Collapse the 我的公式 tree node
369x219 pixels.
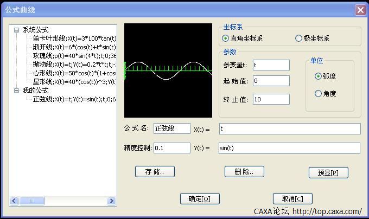tap(16, 91)
